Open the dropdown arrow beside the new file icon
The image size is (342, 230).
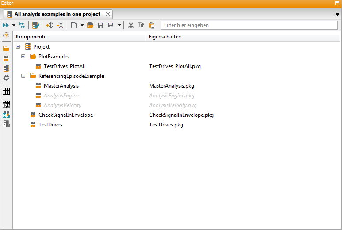82,25
